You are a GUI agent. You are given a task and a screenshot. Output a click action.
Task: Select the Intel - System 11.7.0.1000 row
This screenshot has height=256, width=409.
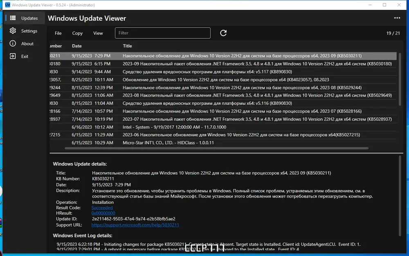[x=223, y=127]
